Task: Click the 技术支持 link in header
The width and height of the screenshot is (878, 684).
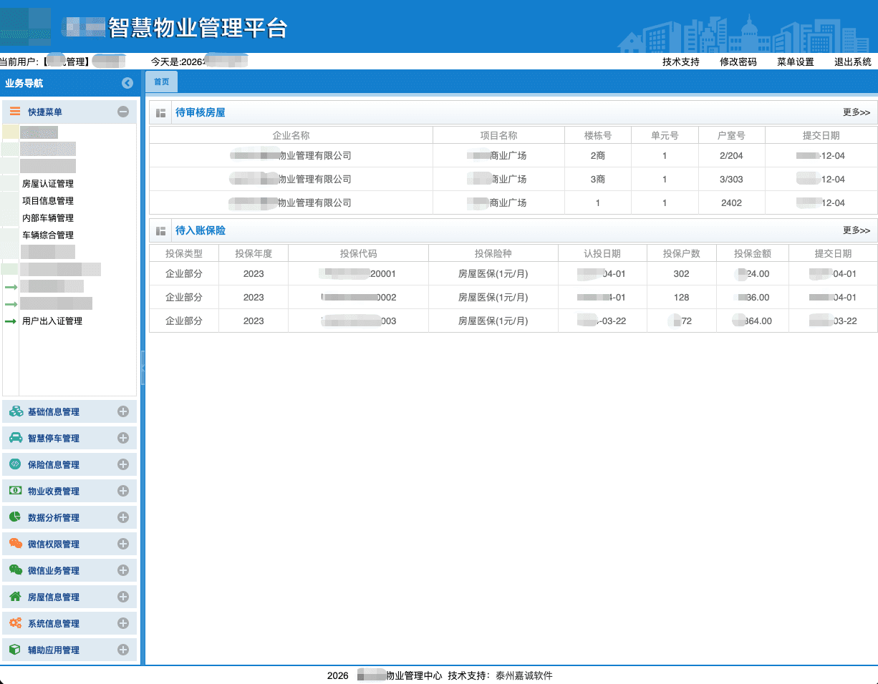Action: pos(681,62)
